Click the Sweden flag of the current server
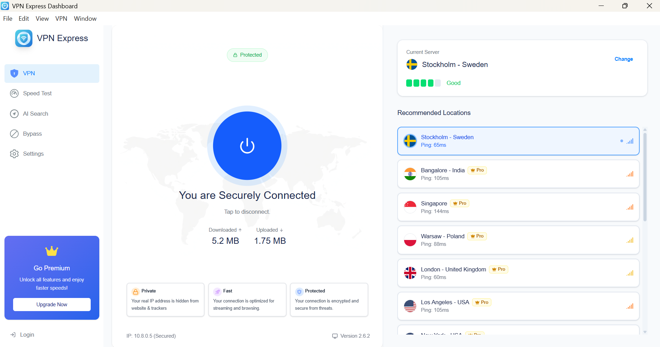The image size is (660, 347). pos(412,65)
